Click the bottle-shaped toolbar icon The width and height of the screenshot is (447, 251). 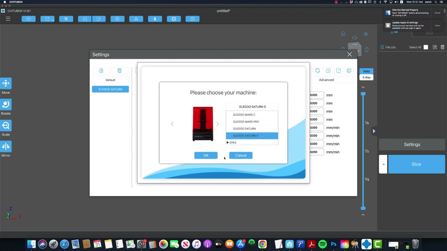(155, 19)
